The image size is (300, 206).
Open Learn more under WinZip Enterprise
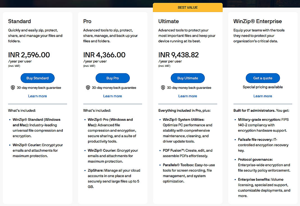[263, 96]
